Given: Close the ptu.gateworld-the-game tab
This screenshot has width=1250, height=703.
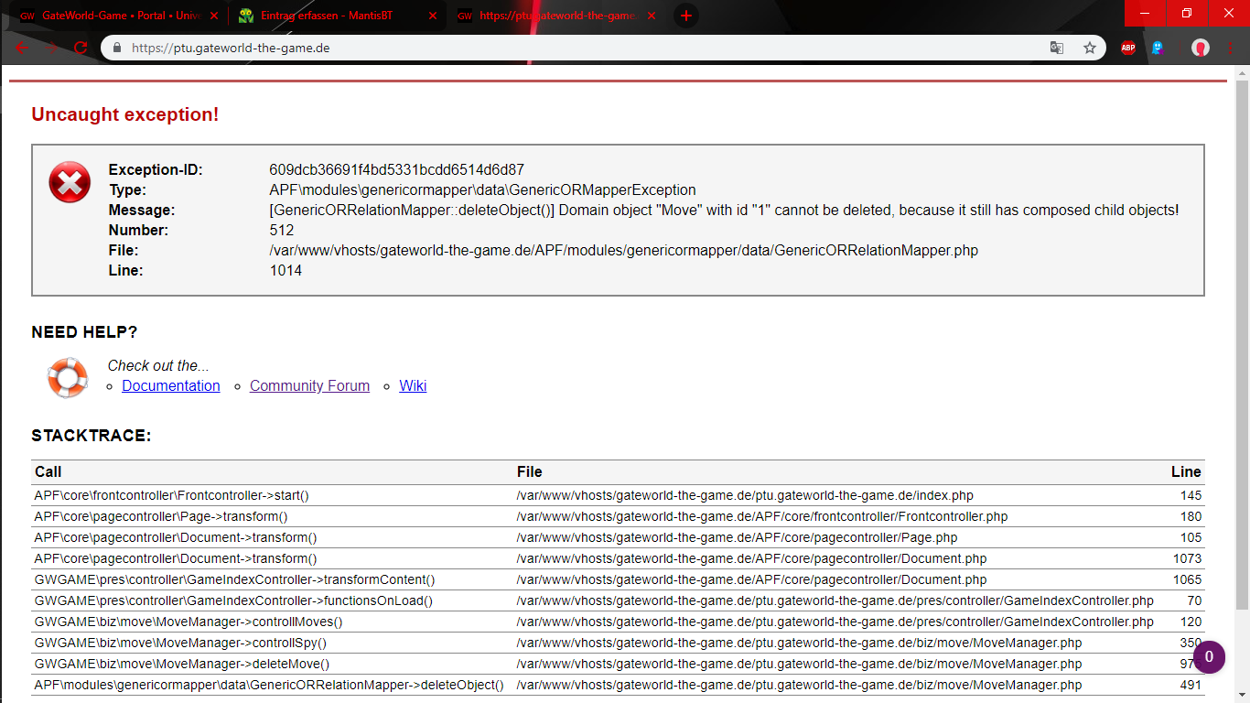Looking at the screenshot, I should click(652, 16).
